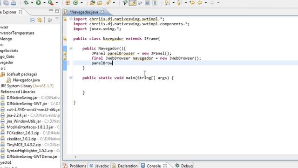Select MozillaInterfaces-1.8.1.3.jar entry
The width and height of the screenshot is (298, 168).
(x=30, y=127)
